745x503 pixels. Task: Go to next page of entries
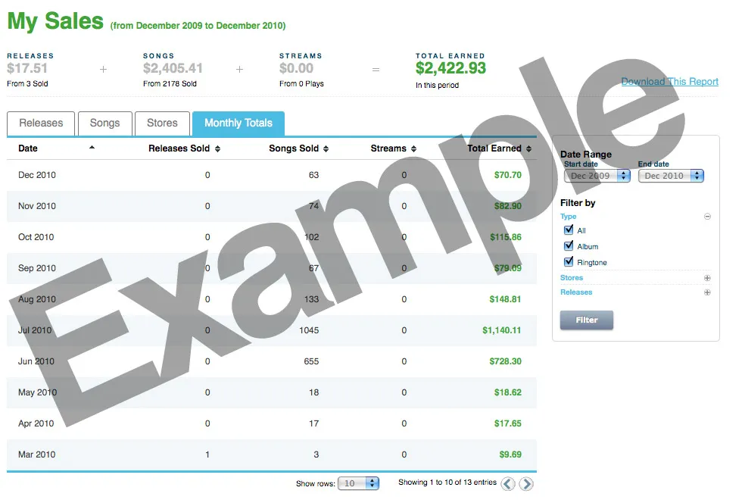tap(526, 484)
